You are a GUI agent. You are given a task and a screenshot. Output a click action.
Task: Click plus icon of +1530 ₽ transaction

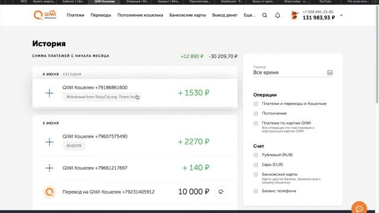[x=49, y=93]
